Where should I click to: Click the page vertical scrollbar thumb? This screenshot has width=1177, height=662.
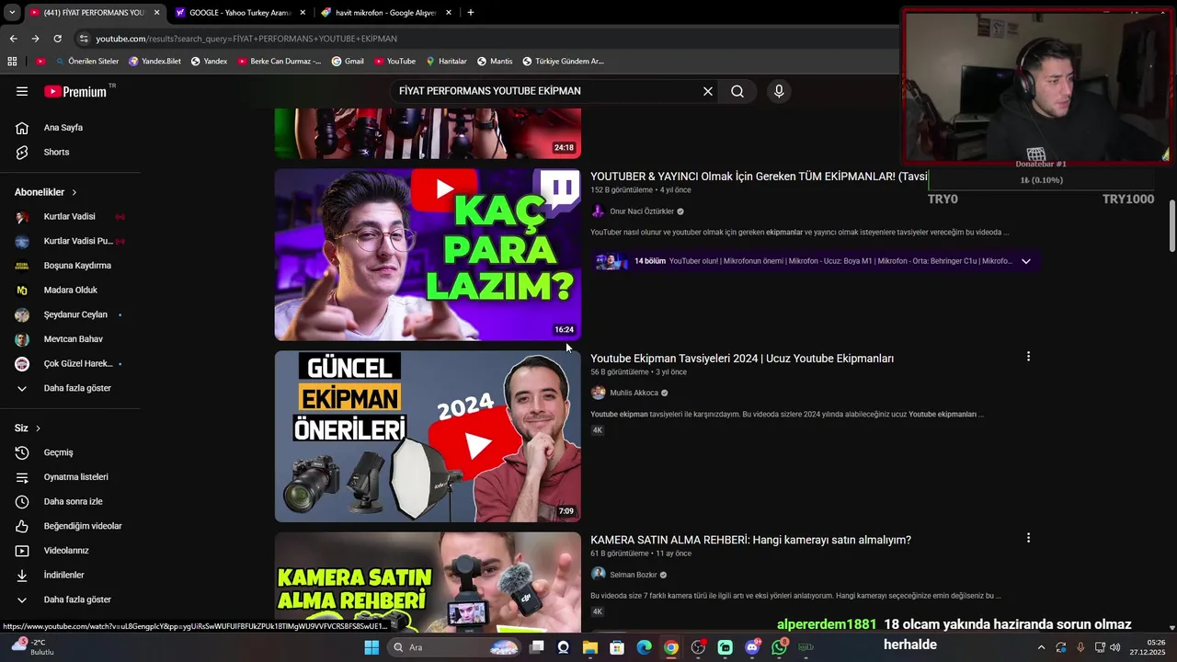point(1172,225)
